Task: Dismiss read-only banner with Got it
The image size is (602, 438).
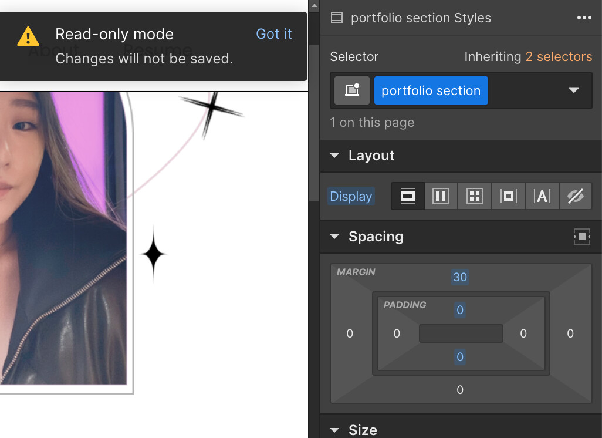Action: click(x=273, y=34)
